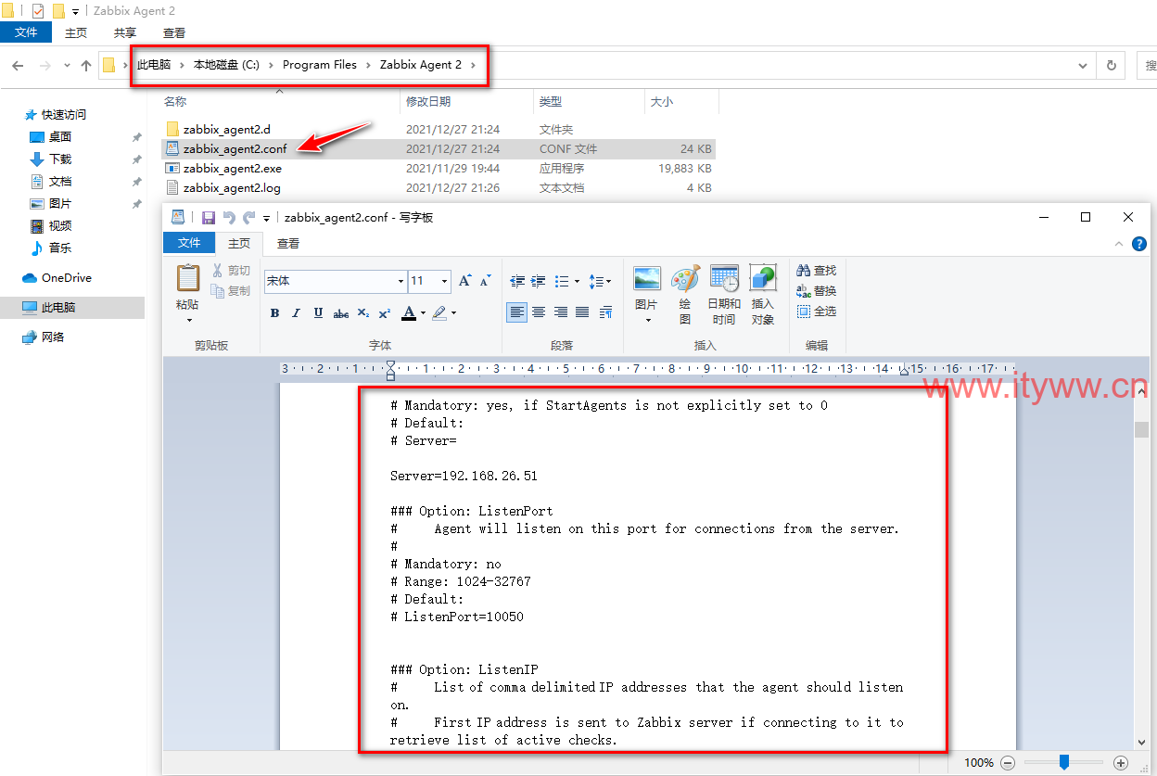1157x776 pixels.
Task: Click the Paste clipboard icon in WordPad
Action: [x=188, y=278]
